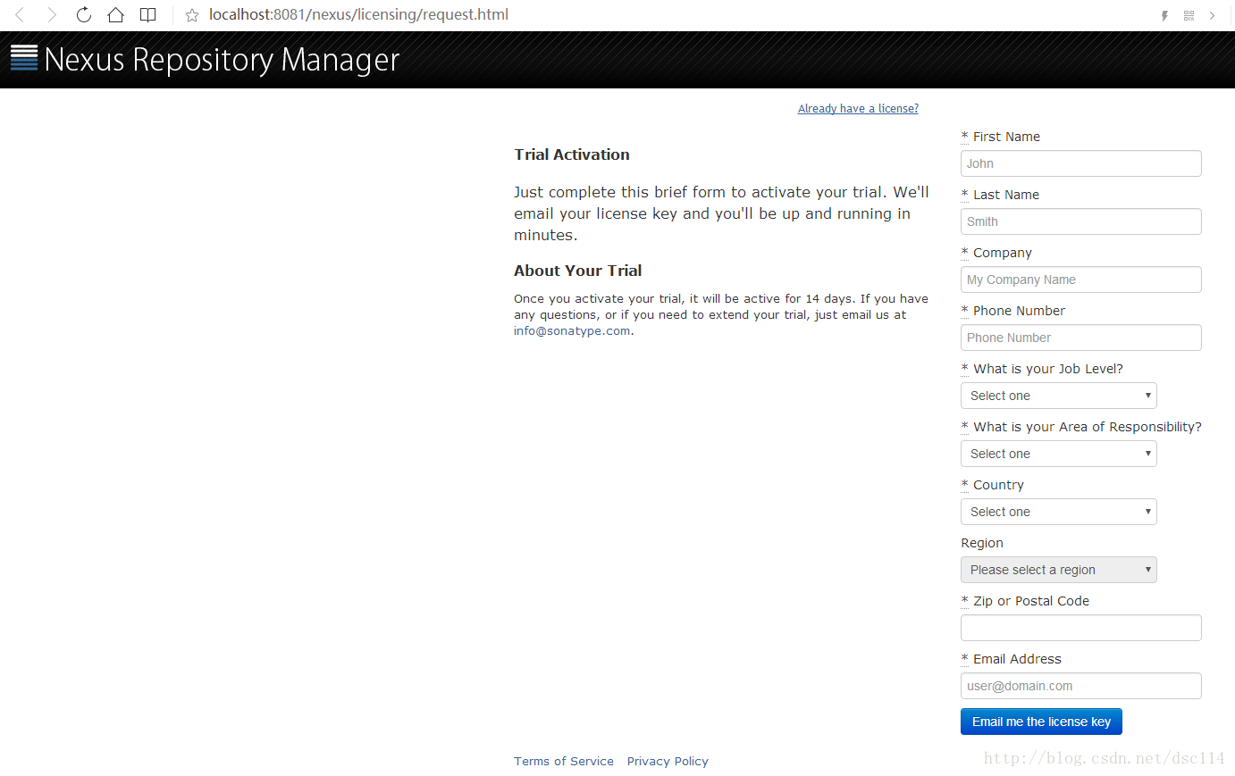Focus the Last Name field
Viewport: 1235px width, 776px height.
(x=1081, y=221)
